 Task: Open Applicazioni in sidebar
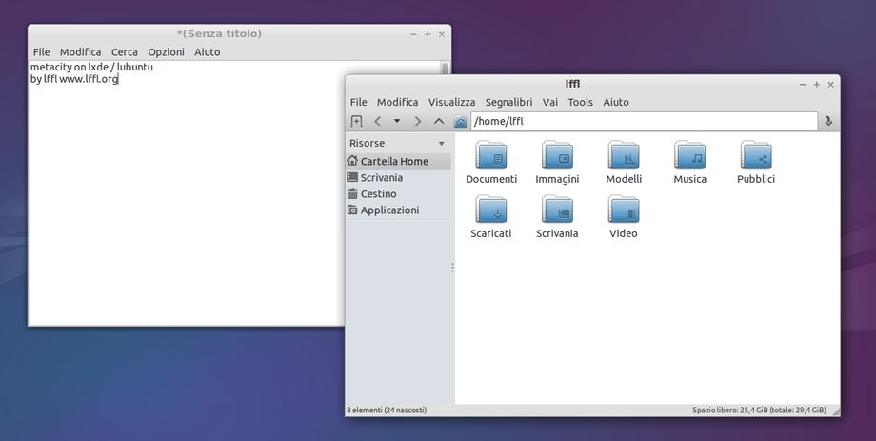coord(398,210)
